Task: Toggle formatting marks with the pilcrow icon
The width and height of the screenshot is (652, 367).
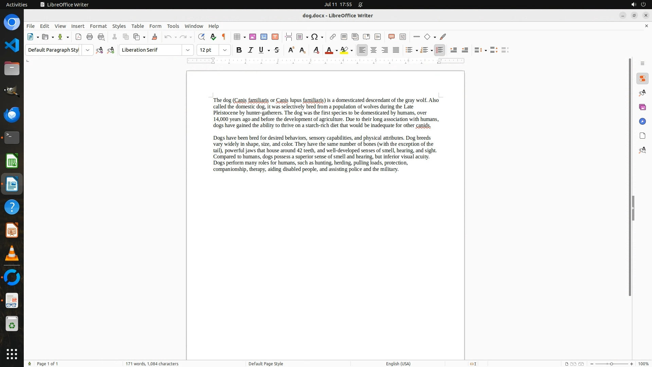Action: pyautogui.click(x=224, y=37)
